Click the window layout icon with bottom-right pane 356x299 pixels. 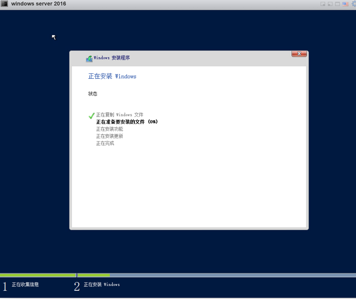point(323,4)
